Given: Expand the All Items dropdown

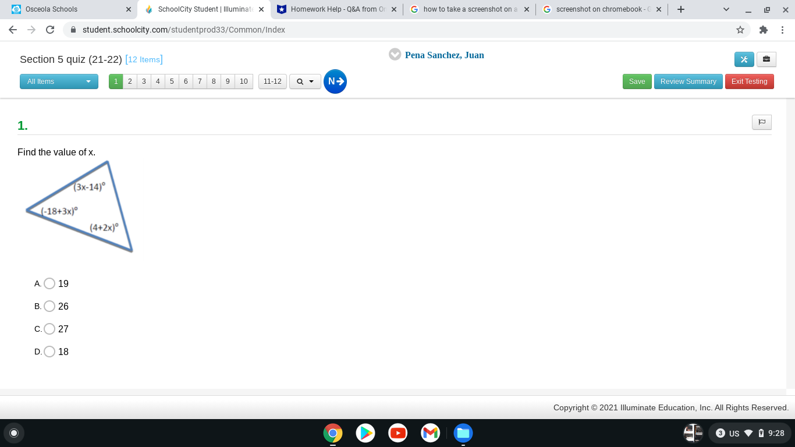Looking at the screenshot, I should 59,81.
